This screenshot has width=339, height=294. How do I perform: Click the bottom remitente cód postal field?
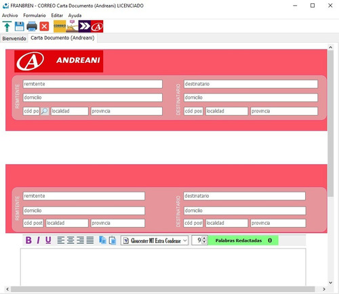pyautogui.click(x=33, y=223)
